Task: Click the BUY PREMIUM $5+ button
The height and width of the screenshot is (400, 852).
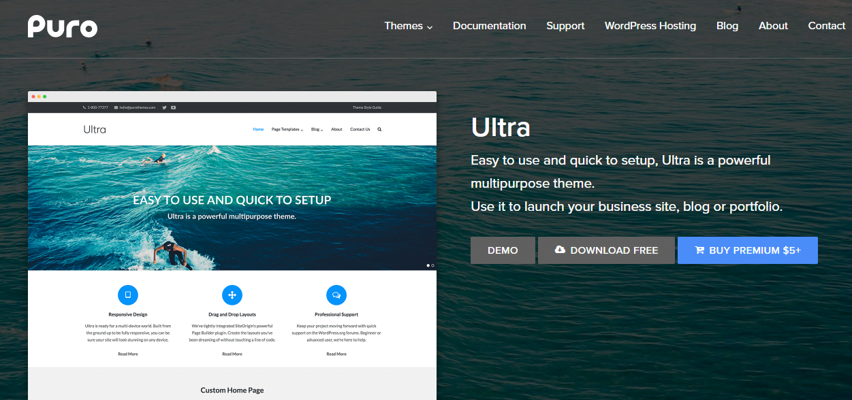Action: click(748, 250)
